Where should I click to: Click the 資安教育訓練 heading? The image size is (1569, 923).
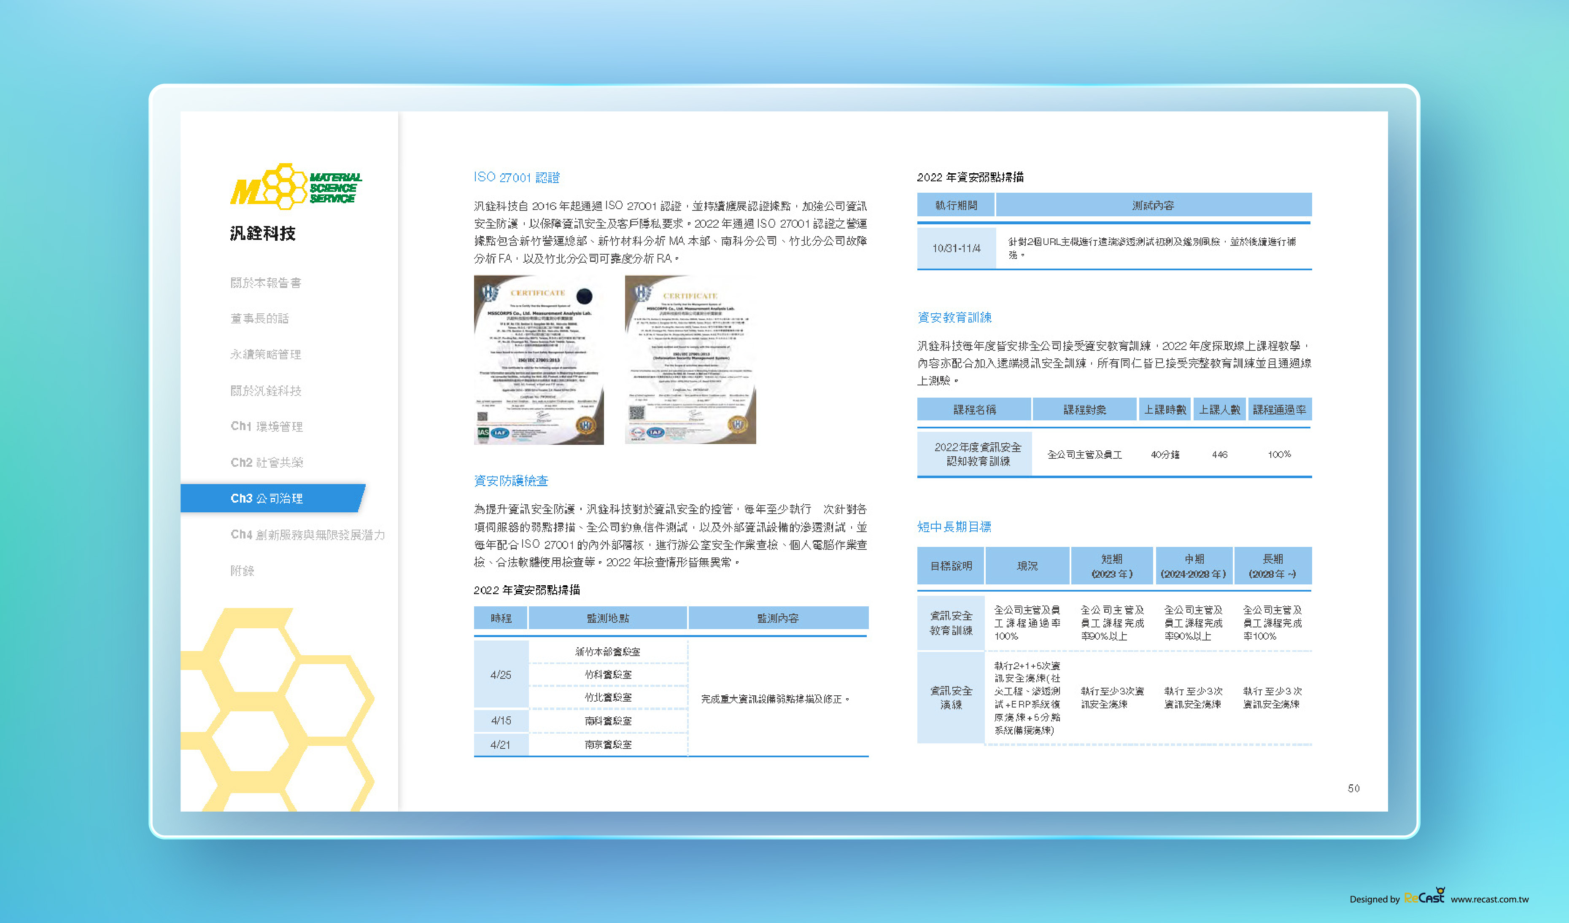954,318
